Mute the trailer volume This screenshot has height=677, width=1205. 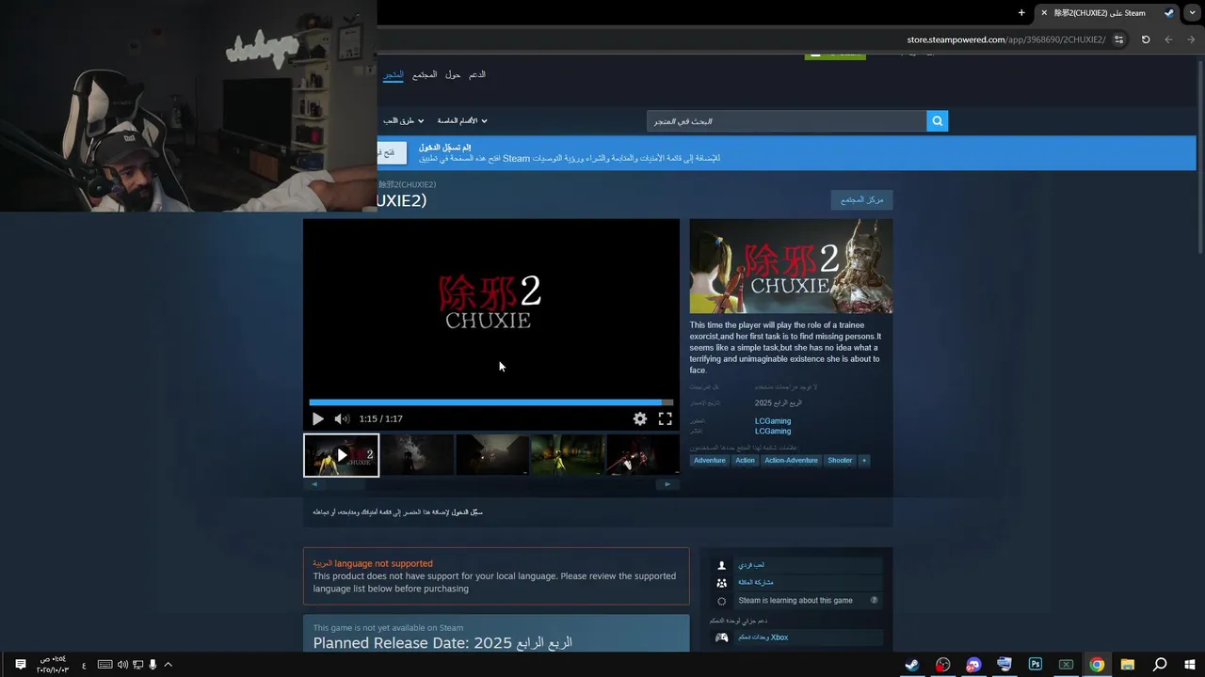coord(342,419)
